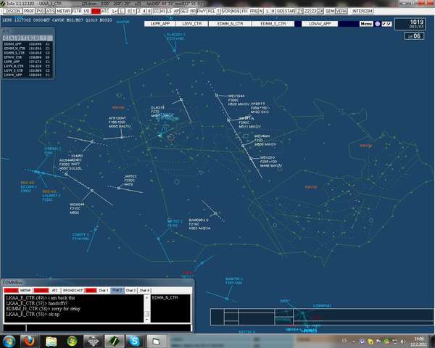Viewport: 435px width, 348px height.
Task: Switch to the Chat 4 tab
Action: (144, 290)
